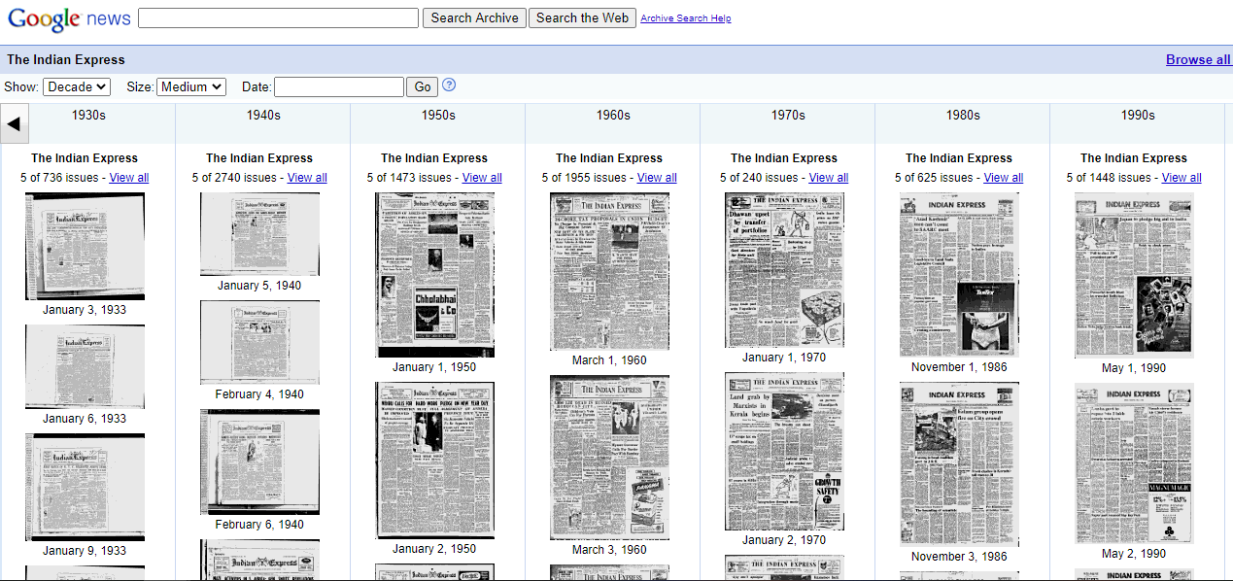
Task: Open the January 2, 1950 issue thumbnail
Action: pos(434,460)
